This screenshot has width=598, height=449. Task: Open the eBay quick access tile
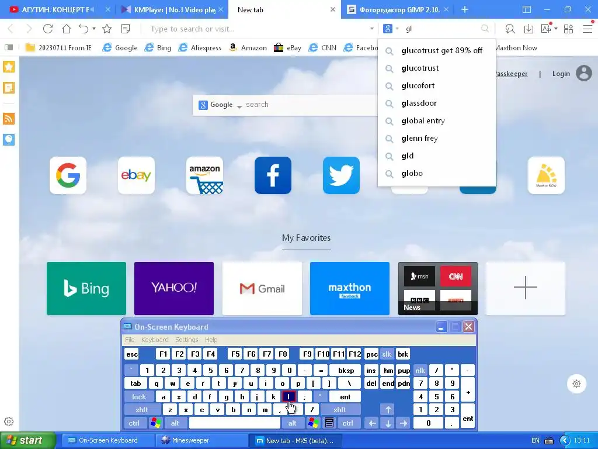coord(136,175)
